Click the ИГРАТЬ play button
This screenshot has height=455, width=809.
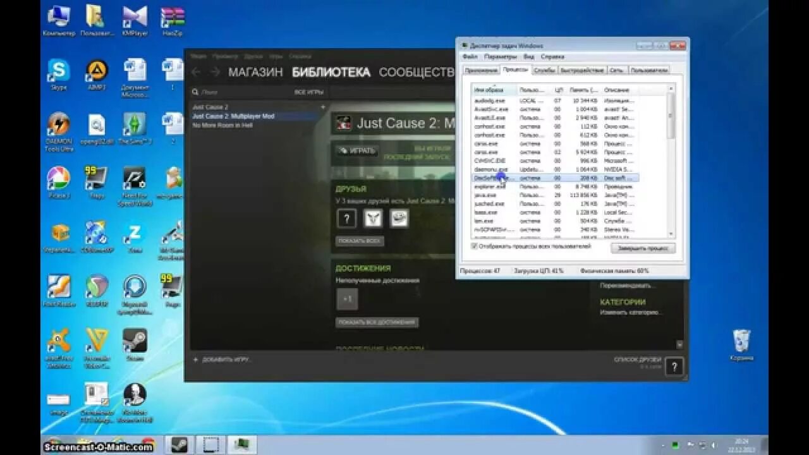click(356, 150)
